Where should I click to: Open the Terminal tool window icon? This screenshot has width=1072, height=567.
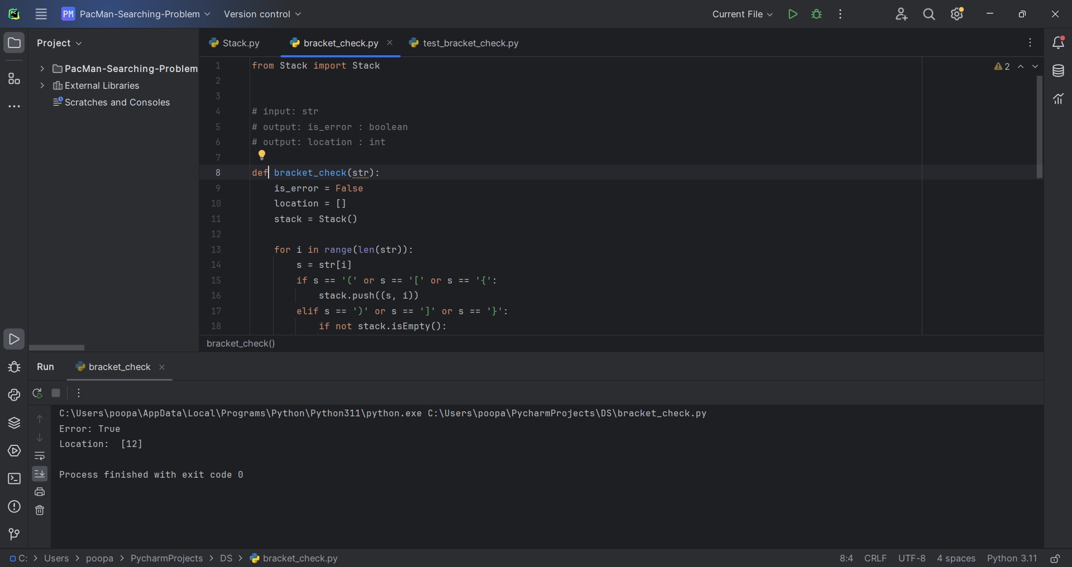(13, 479)
